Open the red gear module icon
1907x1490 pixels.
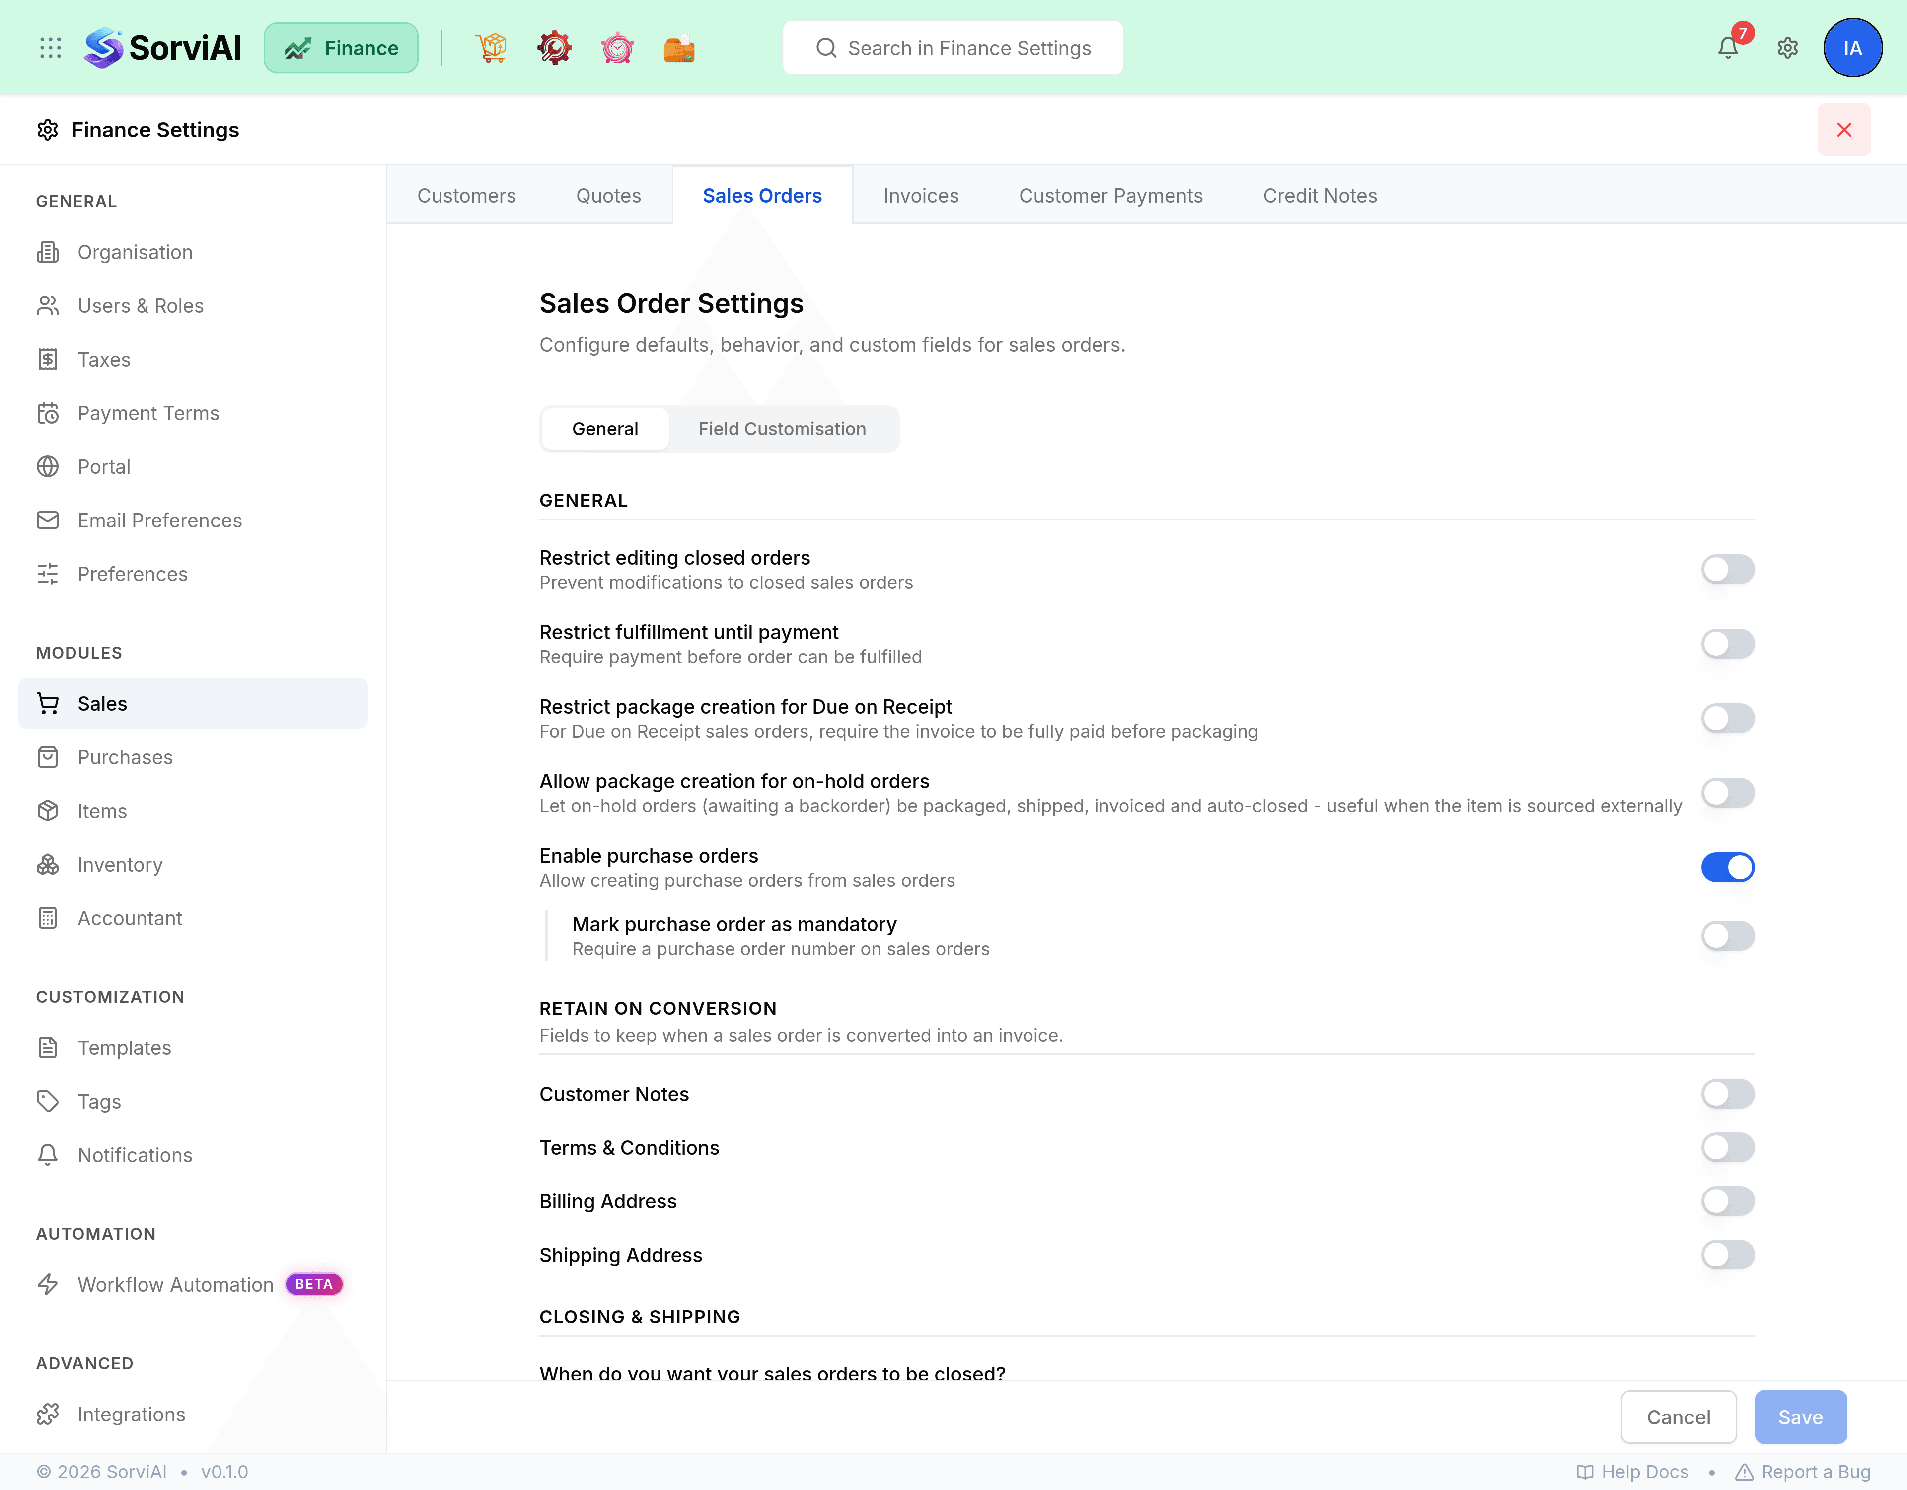554,48
